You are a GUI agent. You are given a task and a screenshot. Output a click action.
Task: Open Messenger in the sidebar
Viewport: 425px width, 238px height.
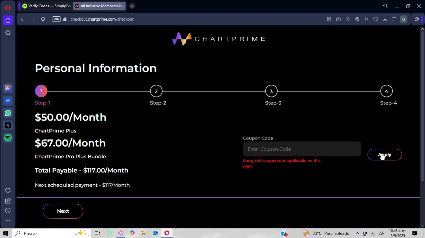pyautogui.click(x=8, y=101)
